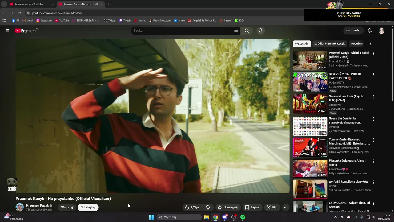Screen dimensions: 394x222
Task: Show hidden system tray icons
Action: point(336,217)
